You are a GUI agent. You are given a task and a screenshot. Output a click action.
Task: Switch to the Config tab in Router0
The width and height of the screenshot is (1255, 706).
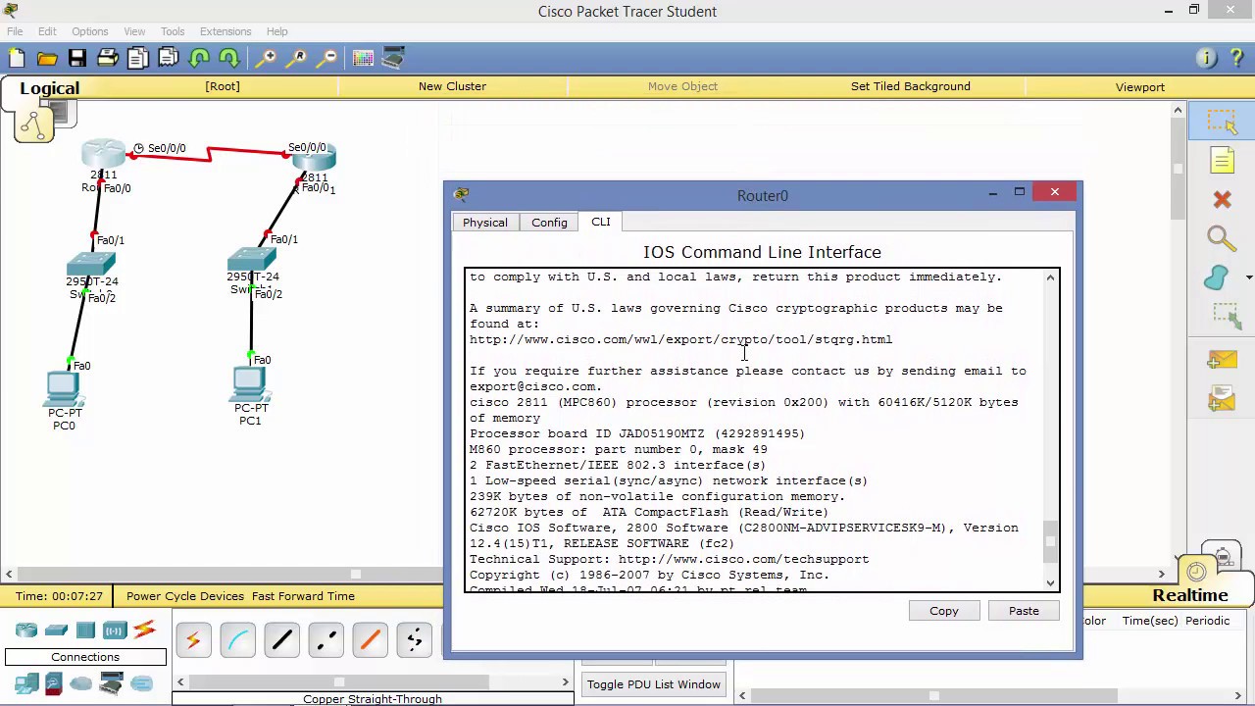pyautogui.click(x=549, y=223)
